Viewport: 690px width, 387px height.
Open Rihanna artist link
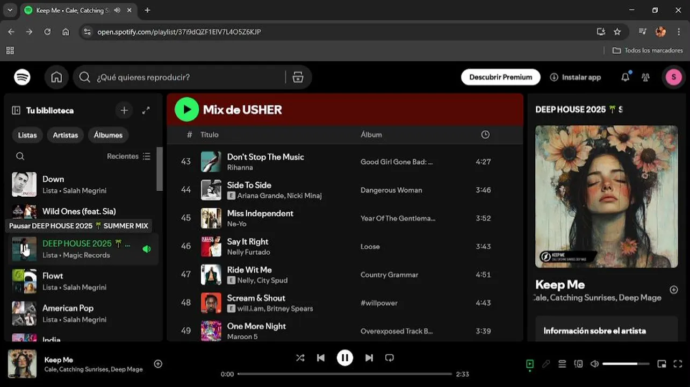pos(240,168)
